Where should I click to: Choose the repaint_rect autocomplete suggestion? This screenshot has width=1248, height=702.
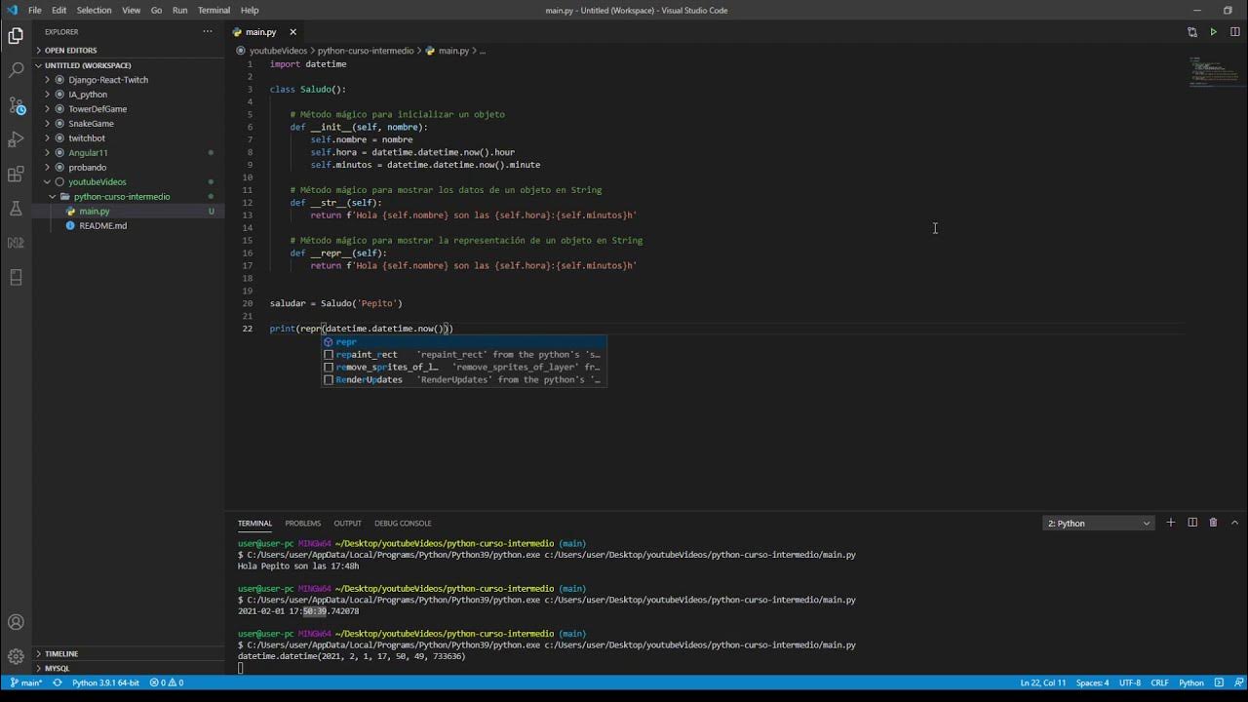pos(464,355)
